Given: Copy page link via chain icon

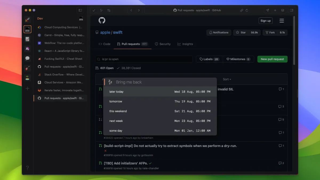Looking at the screenshot, I should click(242, 10).
